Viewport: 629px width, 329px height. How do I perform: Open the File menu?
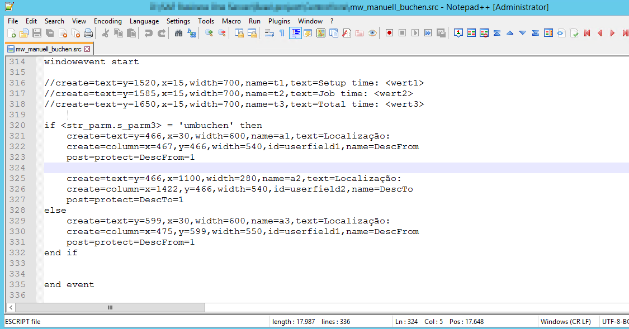point(13,21)
